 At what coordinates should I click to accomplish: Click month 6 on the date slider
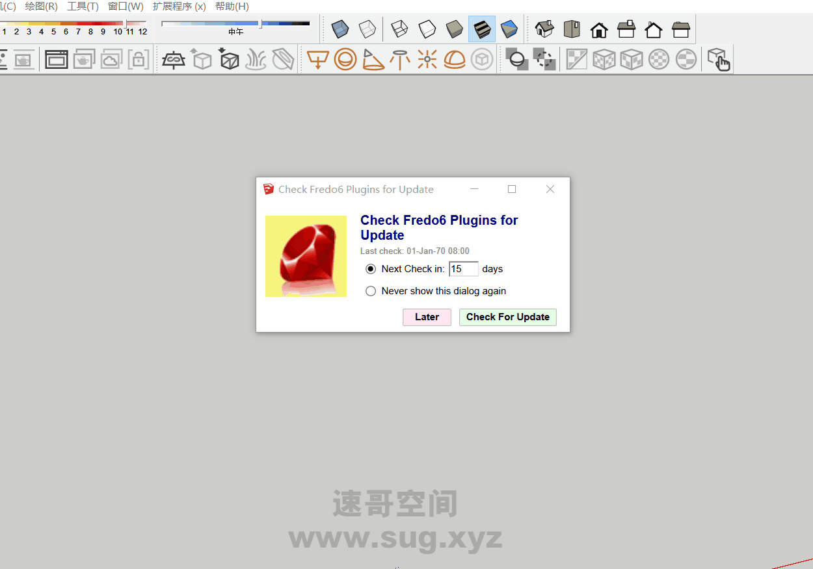[x=66, y=31]
